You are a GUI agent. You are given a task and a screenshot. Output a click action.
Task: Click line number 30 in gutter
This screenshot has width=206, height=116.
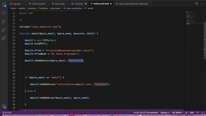(x=14, y=78)
